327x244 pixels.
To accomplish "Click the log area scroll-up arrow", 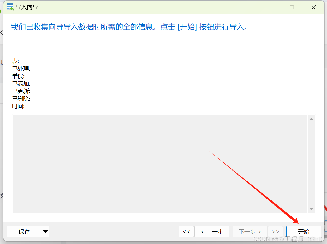I will point(311,119).
